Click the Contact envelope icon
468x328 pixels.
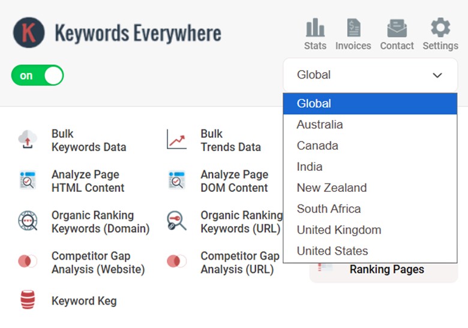pos(397,28)
